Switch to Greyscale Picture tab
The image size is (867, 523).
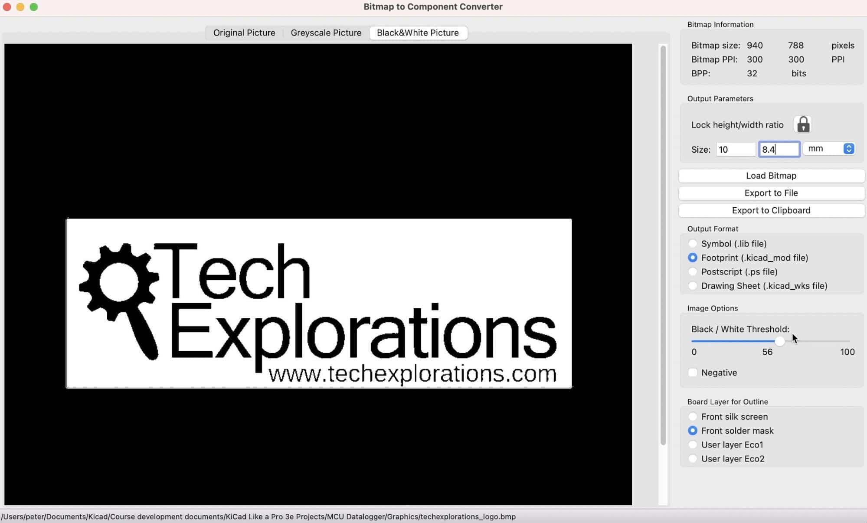click(326, 32)
